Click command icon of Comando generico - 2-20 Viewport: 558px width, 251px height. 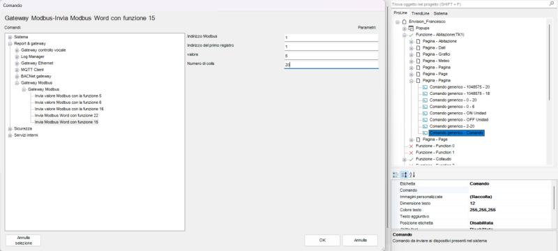coord(425,127)
